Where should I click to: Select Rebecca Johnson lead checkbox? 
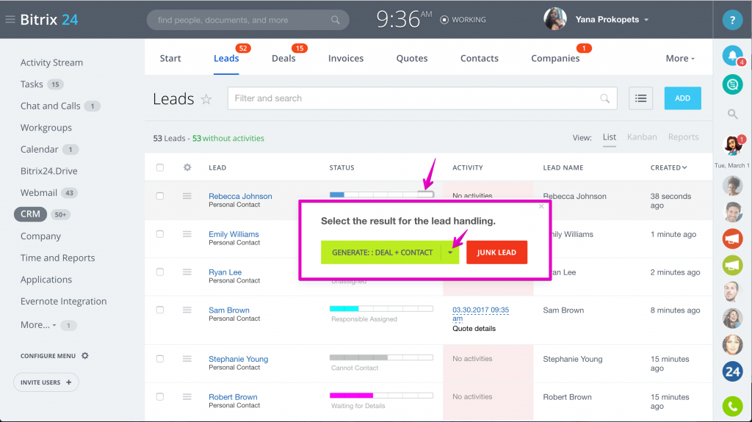point(159,196)
